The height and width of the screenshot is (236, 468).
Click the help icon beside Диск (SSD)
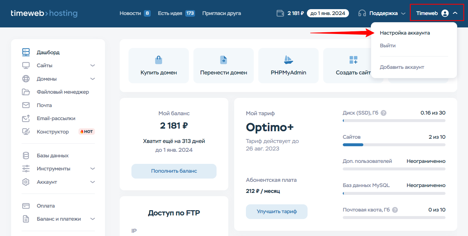(x=384, y=113)
